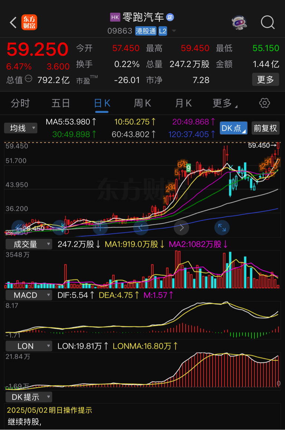Tap the info bubble icon next to 总值
Viewport: 285px width, 430px height.
29,79
